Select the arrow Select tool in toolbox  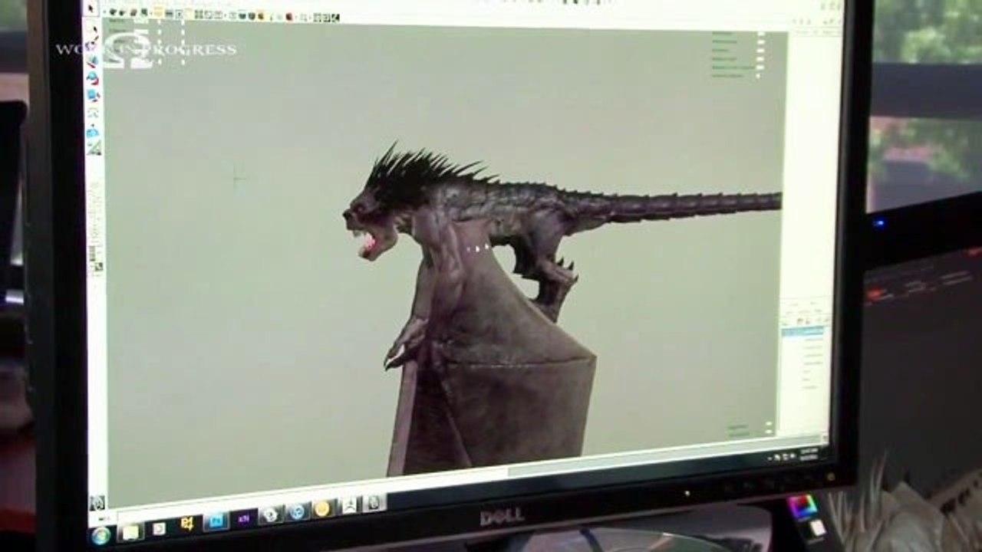click(91, 8)
